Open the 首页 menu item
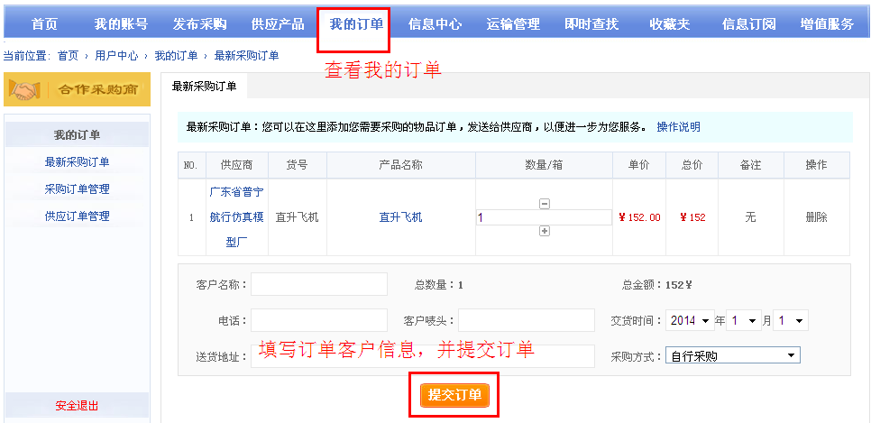 coord(44,24)
